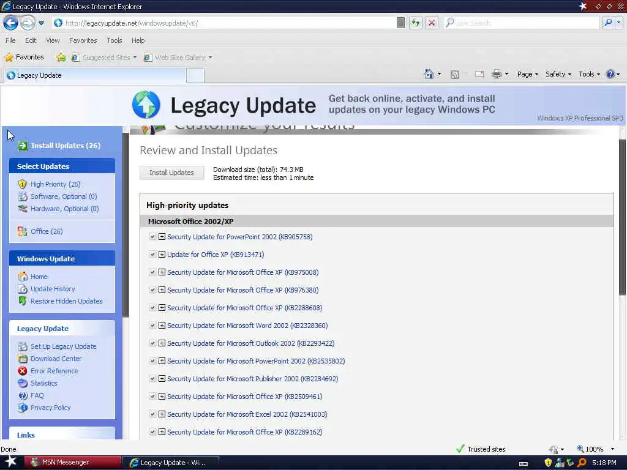Click the Live Search magnifier button
The height and width of the screenshot is (470, 627).
click(x=608, y=23)
